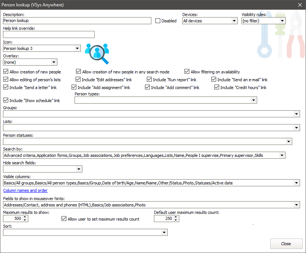Expand the Visibility rules dropdown
The height and width of the screenshot is (253, 306).
point(282,21)
